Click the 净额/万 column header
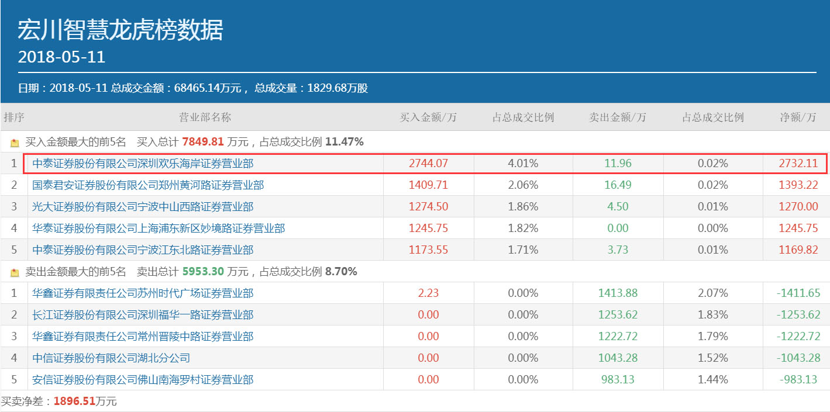 pos(798,117)
